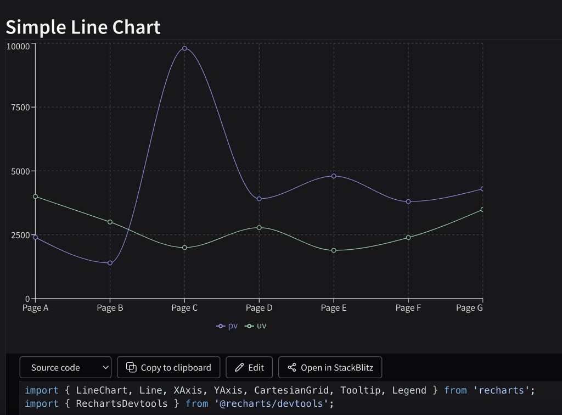Click the 10000 y-axis tick label
562x415 pixels.
pos(18,46)
